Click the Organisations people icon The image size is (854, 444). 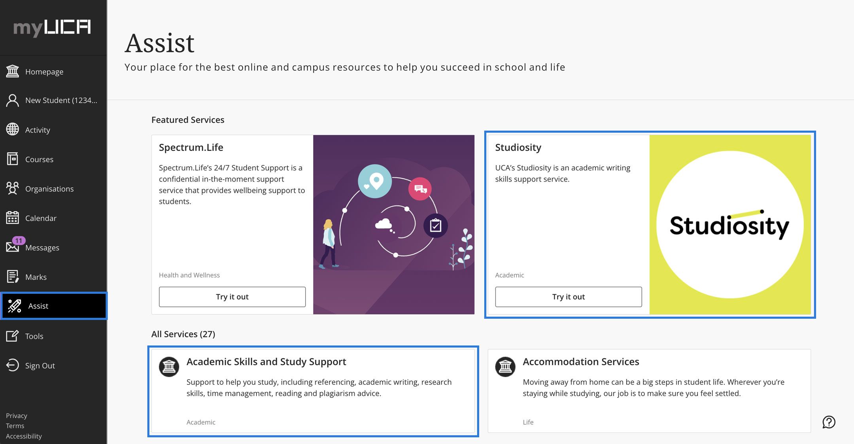click(12, 188)
